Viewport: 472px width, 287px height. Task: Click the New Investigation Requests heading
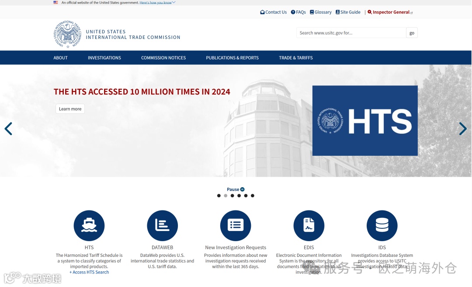236,248
